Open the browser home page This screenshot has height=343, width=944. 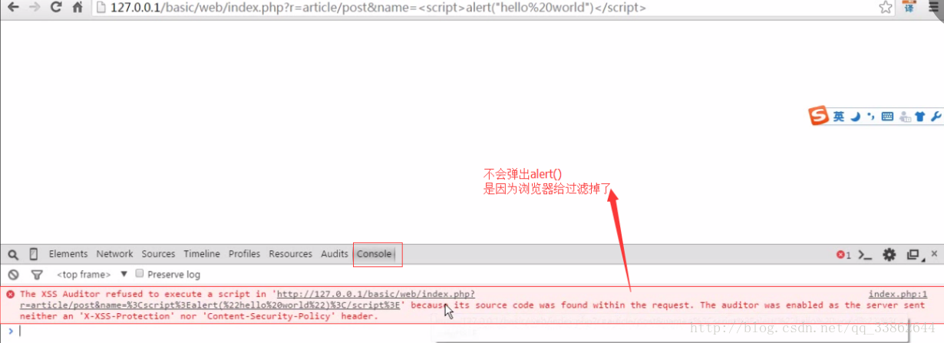coord(77,8)
